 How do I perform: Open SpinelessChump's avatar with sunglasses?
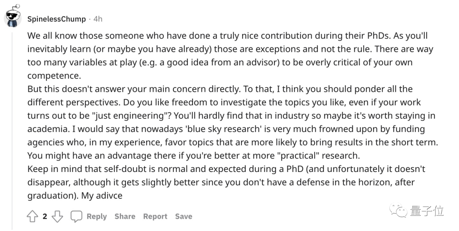13,18
